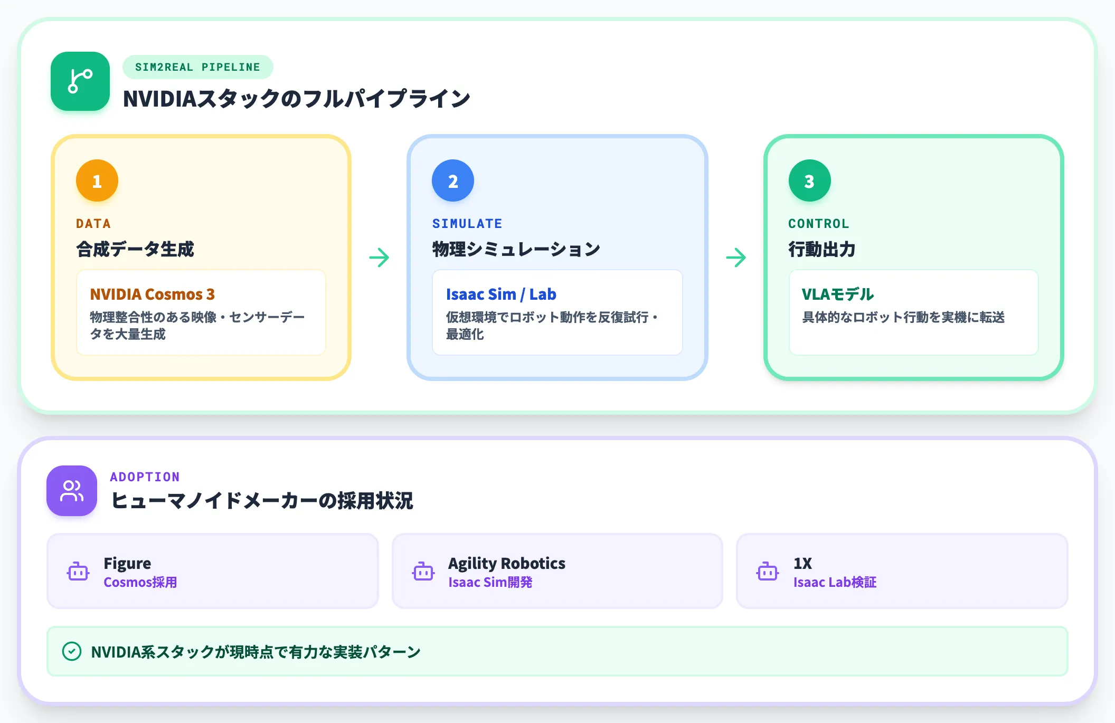
Task: Click the green pipeline branch icon
Action: tap(80, 81)
